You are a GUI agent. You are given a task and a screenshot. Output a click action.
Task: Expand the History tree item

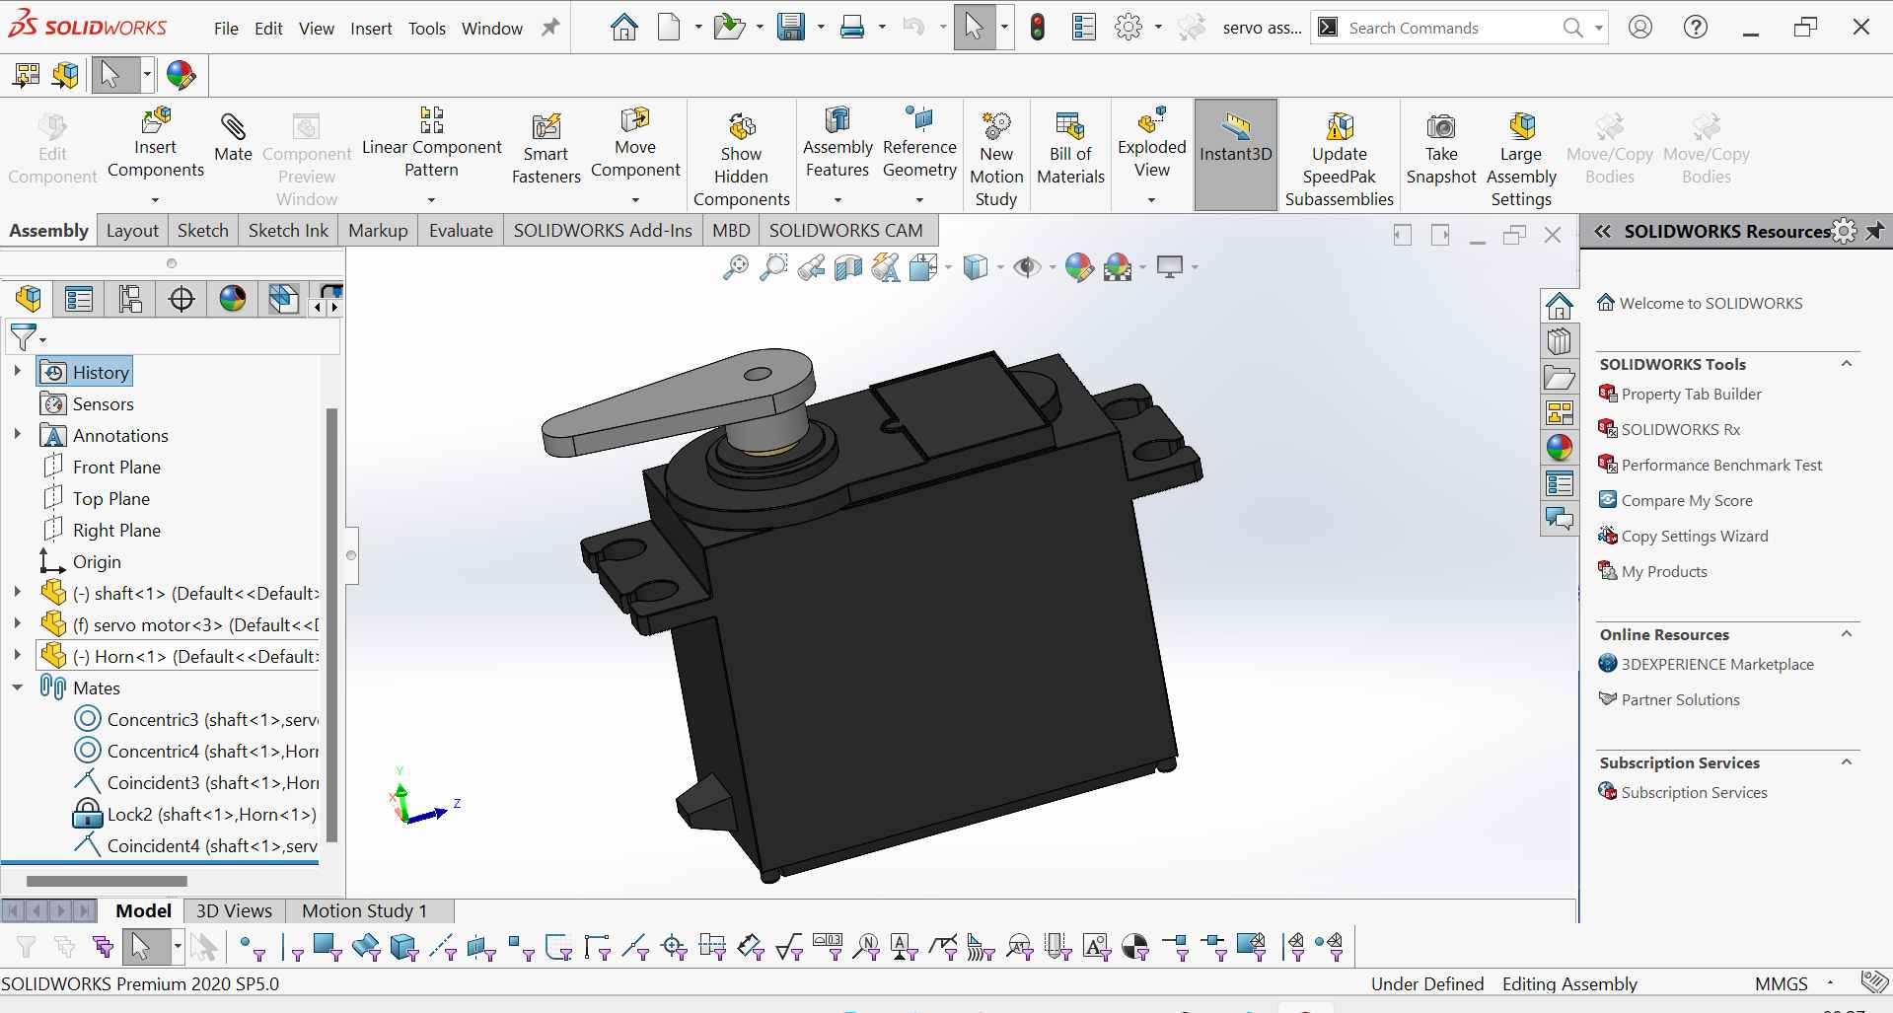click(x=17, y=372)
